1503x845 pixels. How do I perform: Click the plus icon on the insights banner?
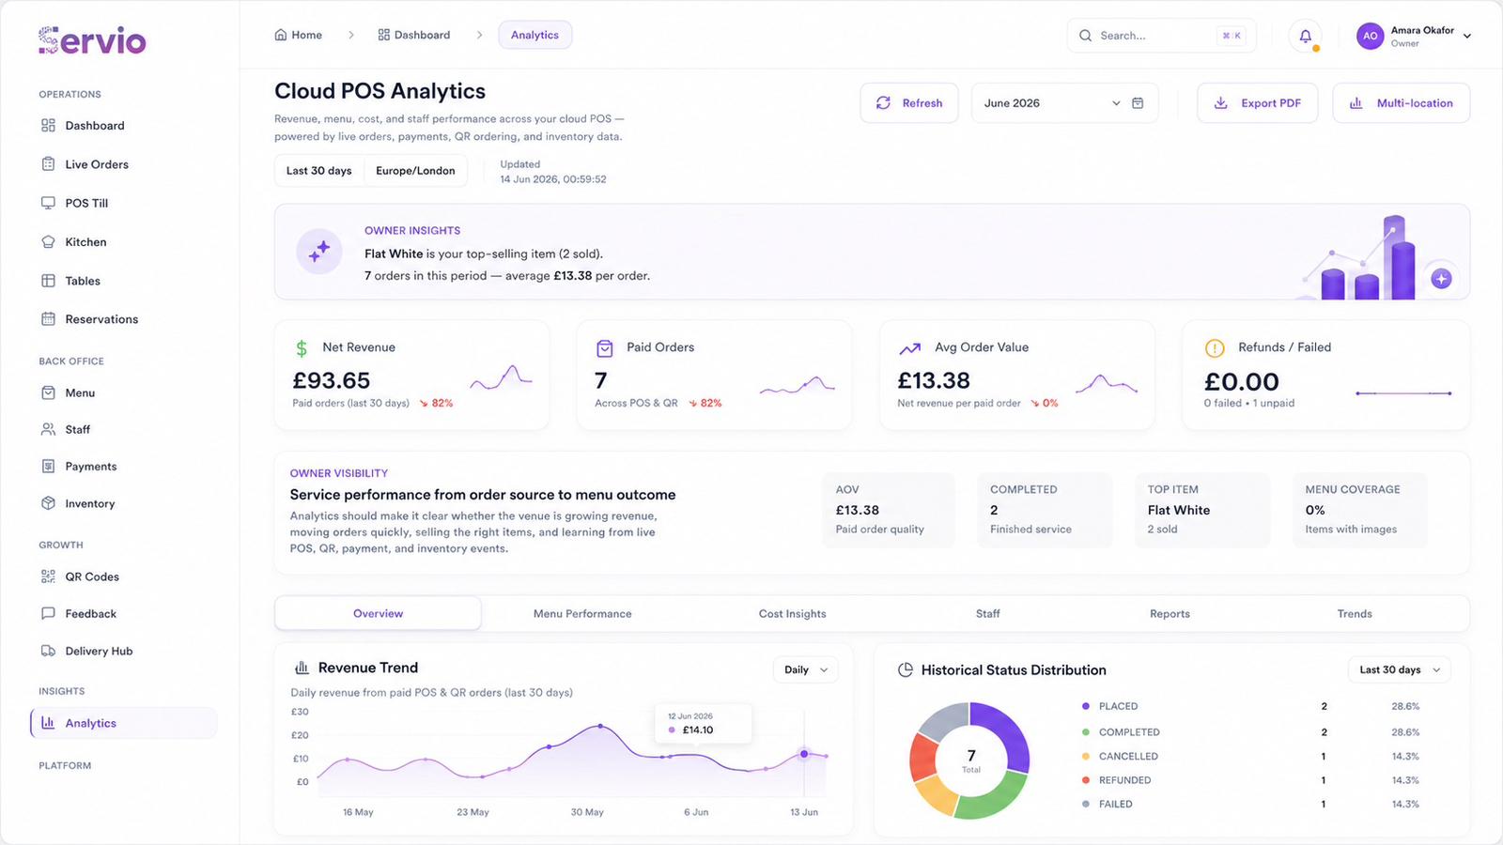1442,279
